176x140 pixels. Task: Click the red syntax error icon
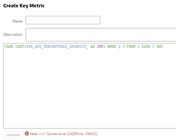pos(27,134)
